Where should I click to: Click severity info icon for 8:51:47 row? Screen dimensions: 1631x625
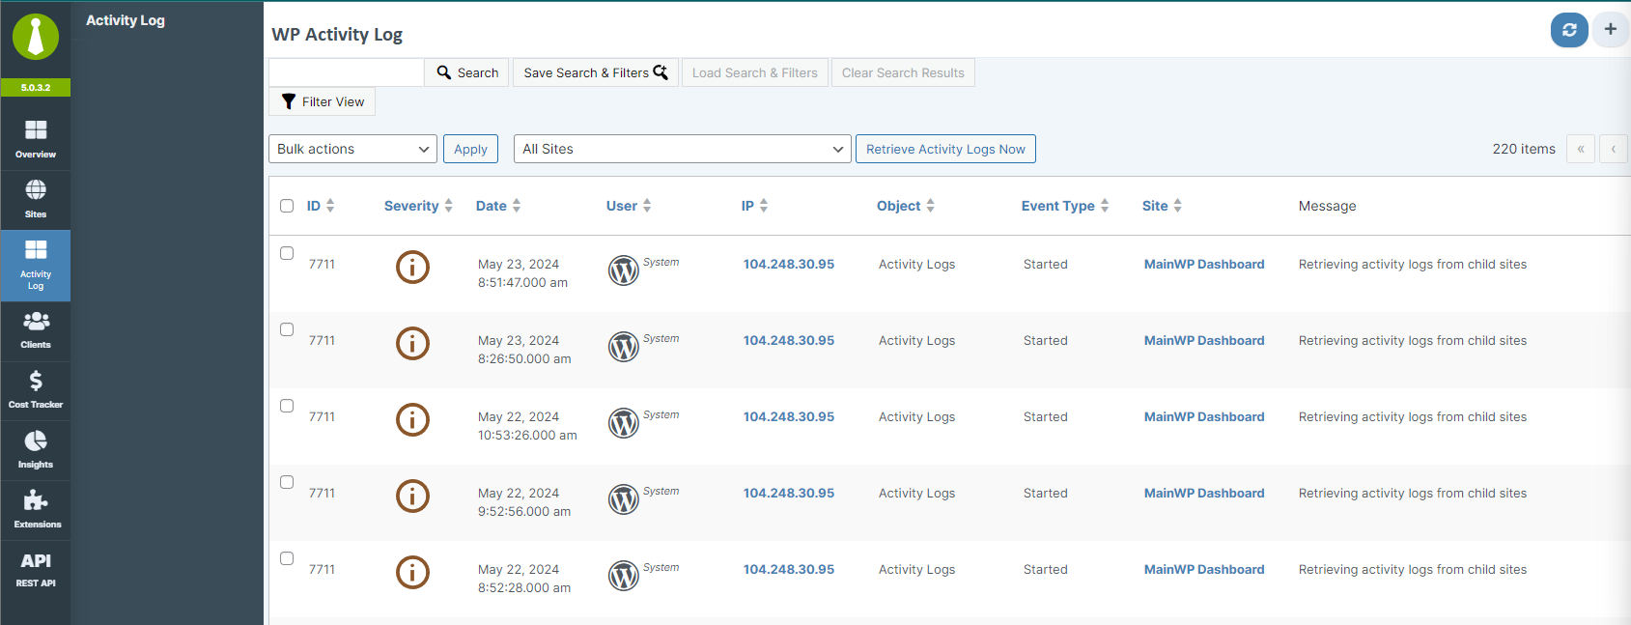tap(412, 267)
